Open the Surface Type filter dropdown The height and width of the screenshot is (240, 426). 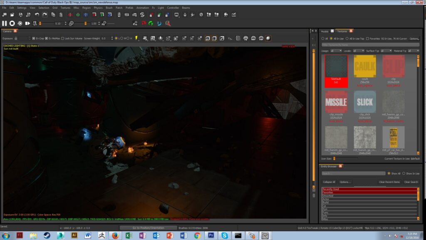tap(386, 50)
